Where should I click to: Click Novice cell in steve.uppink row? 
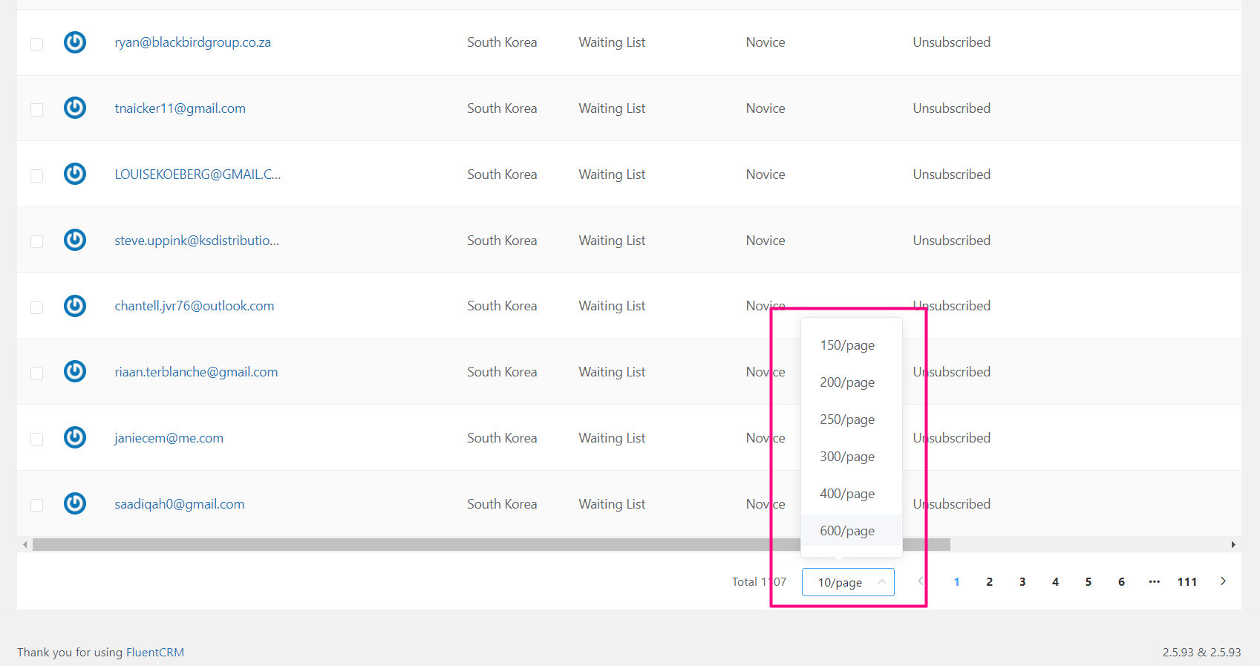(766, 241)
